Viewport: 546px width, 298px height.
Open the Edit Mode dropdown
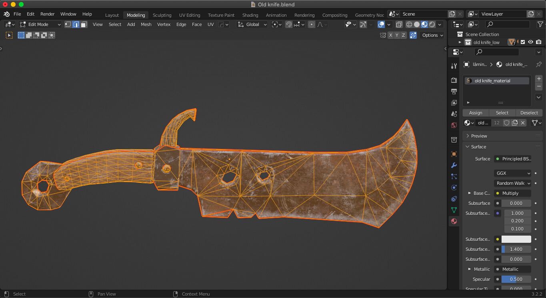tap(40, 24)
